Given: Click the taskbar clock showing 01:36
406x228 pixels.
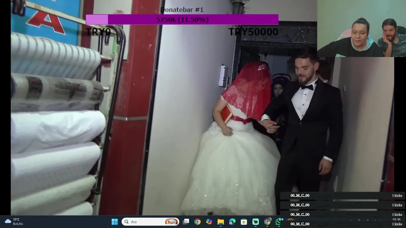Looking at the screenshot, I should pyautogui.click(x=396, y=219).
